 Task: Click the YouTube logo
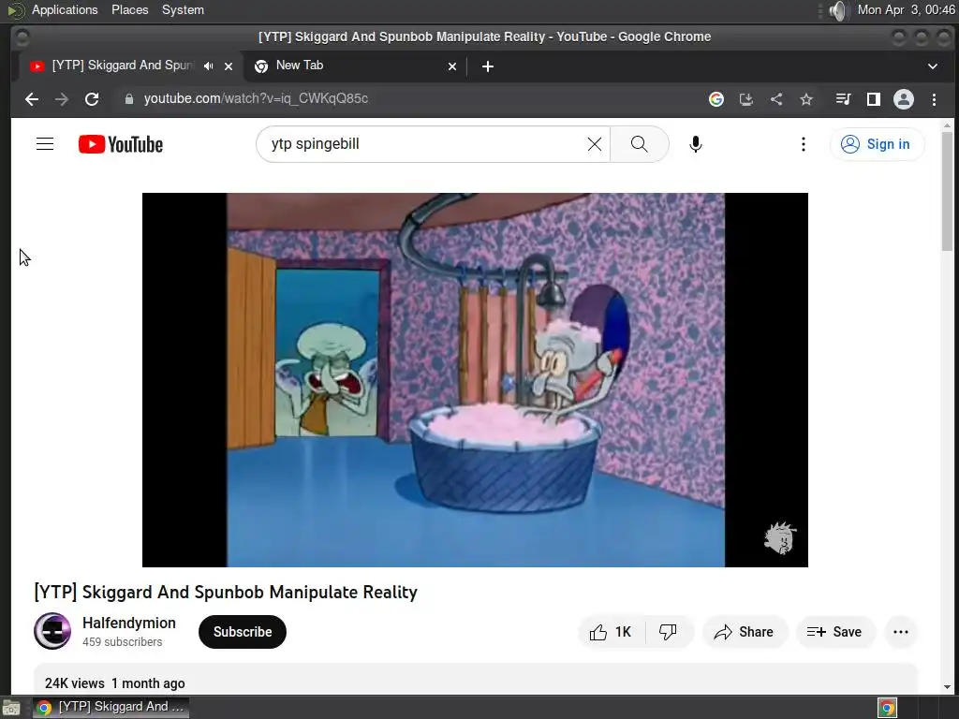coord(121,144)
